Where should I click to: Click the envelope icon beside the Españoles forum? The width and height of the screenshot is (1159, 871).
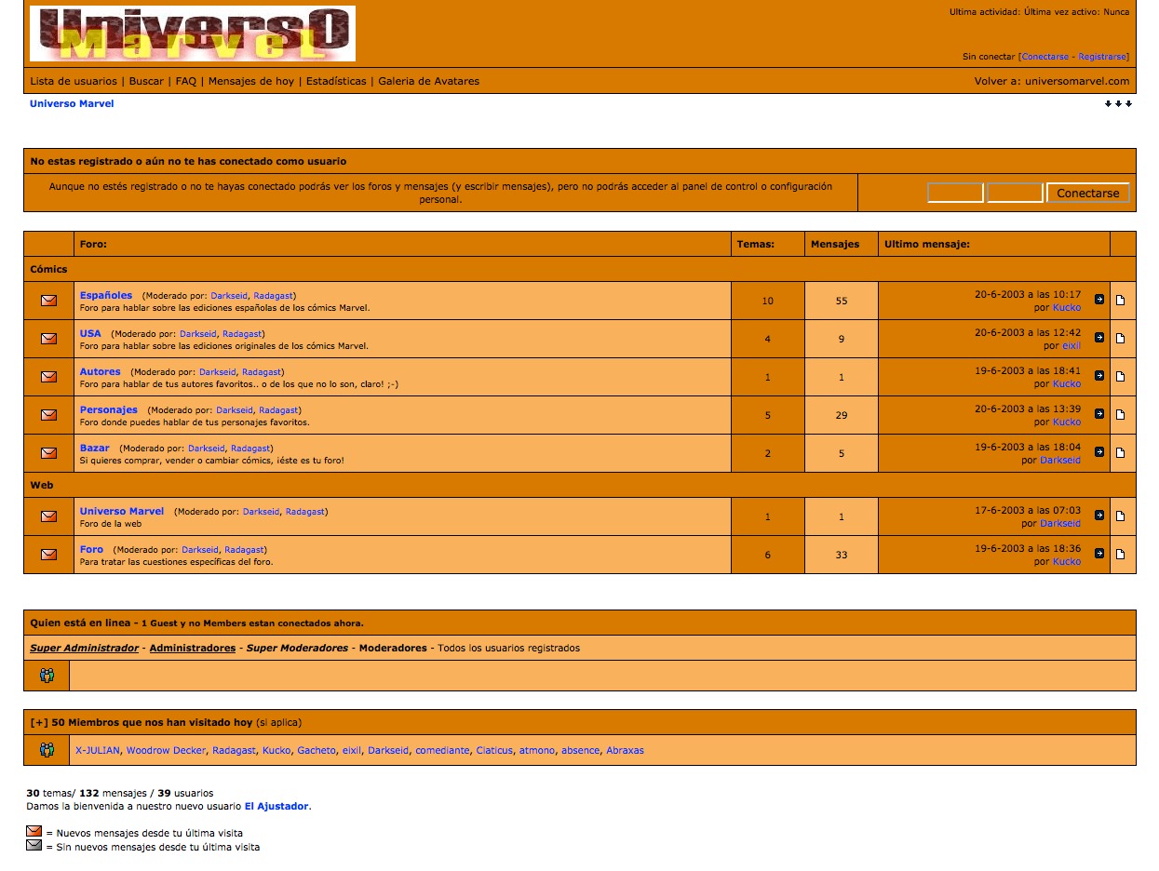tap(48, 301)
